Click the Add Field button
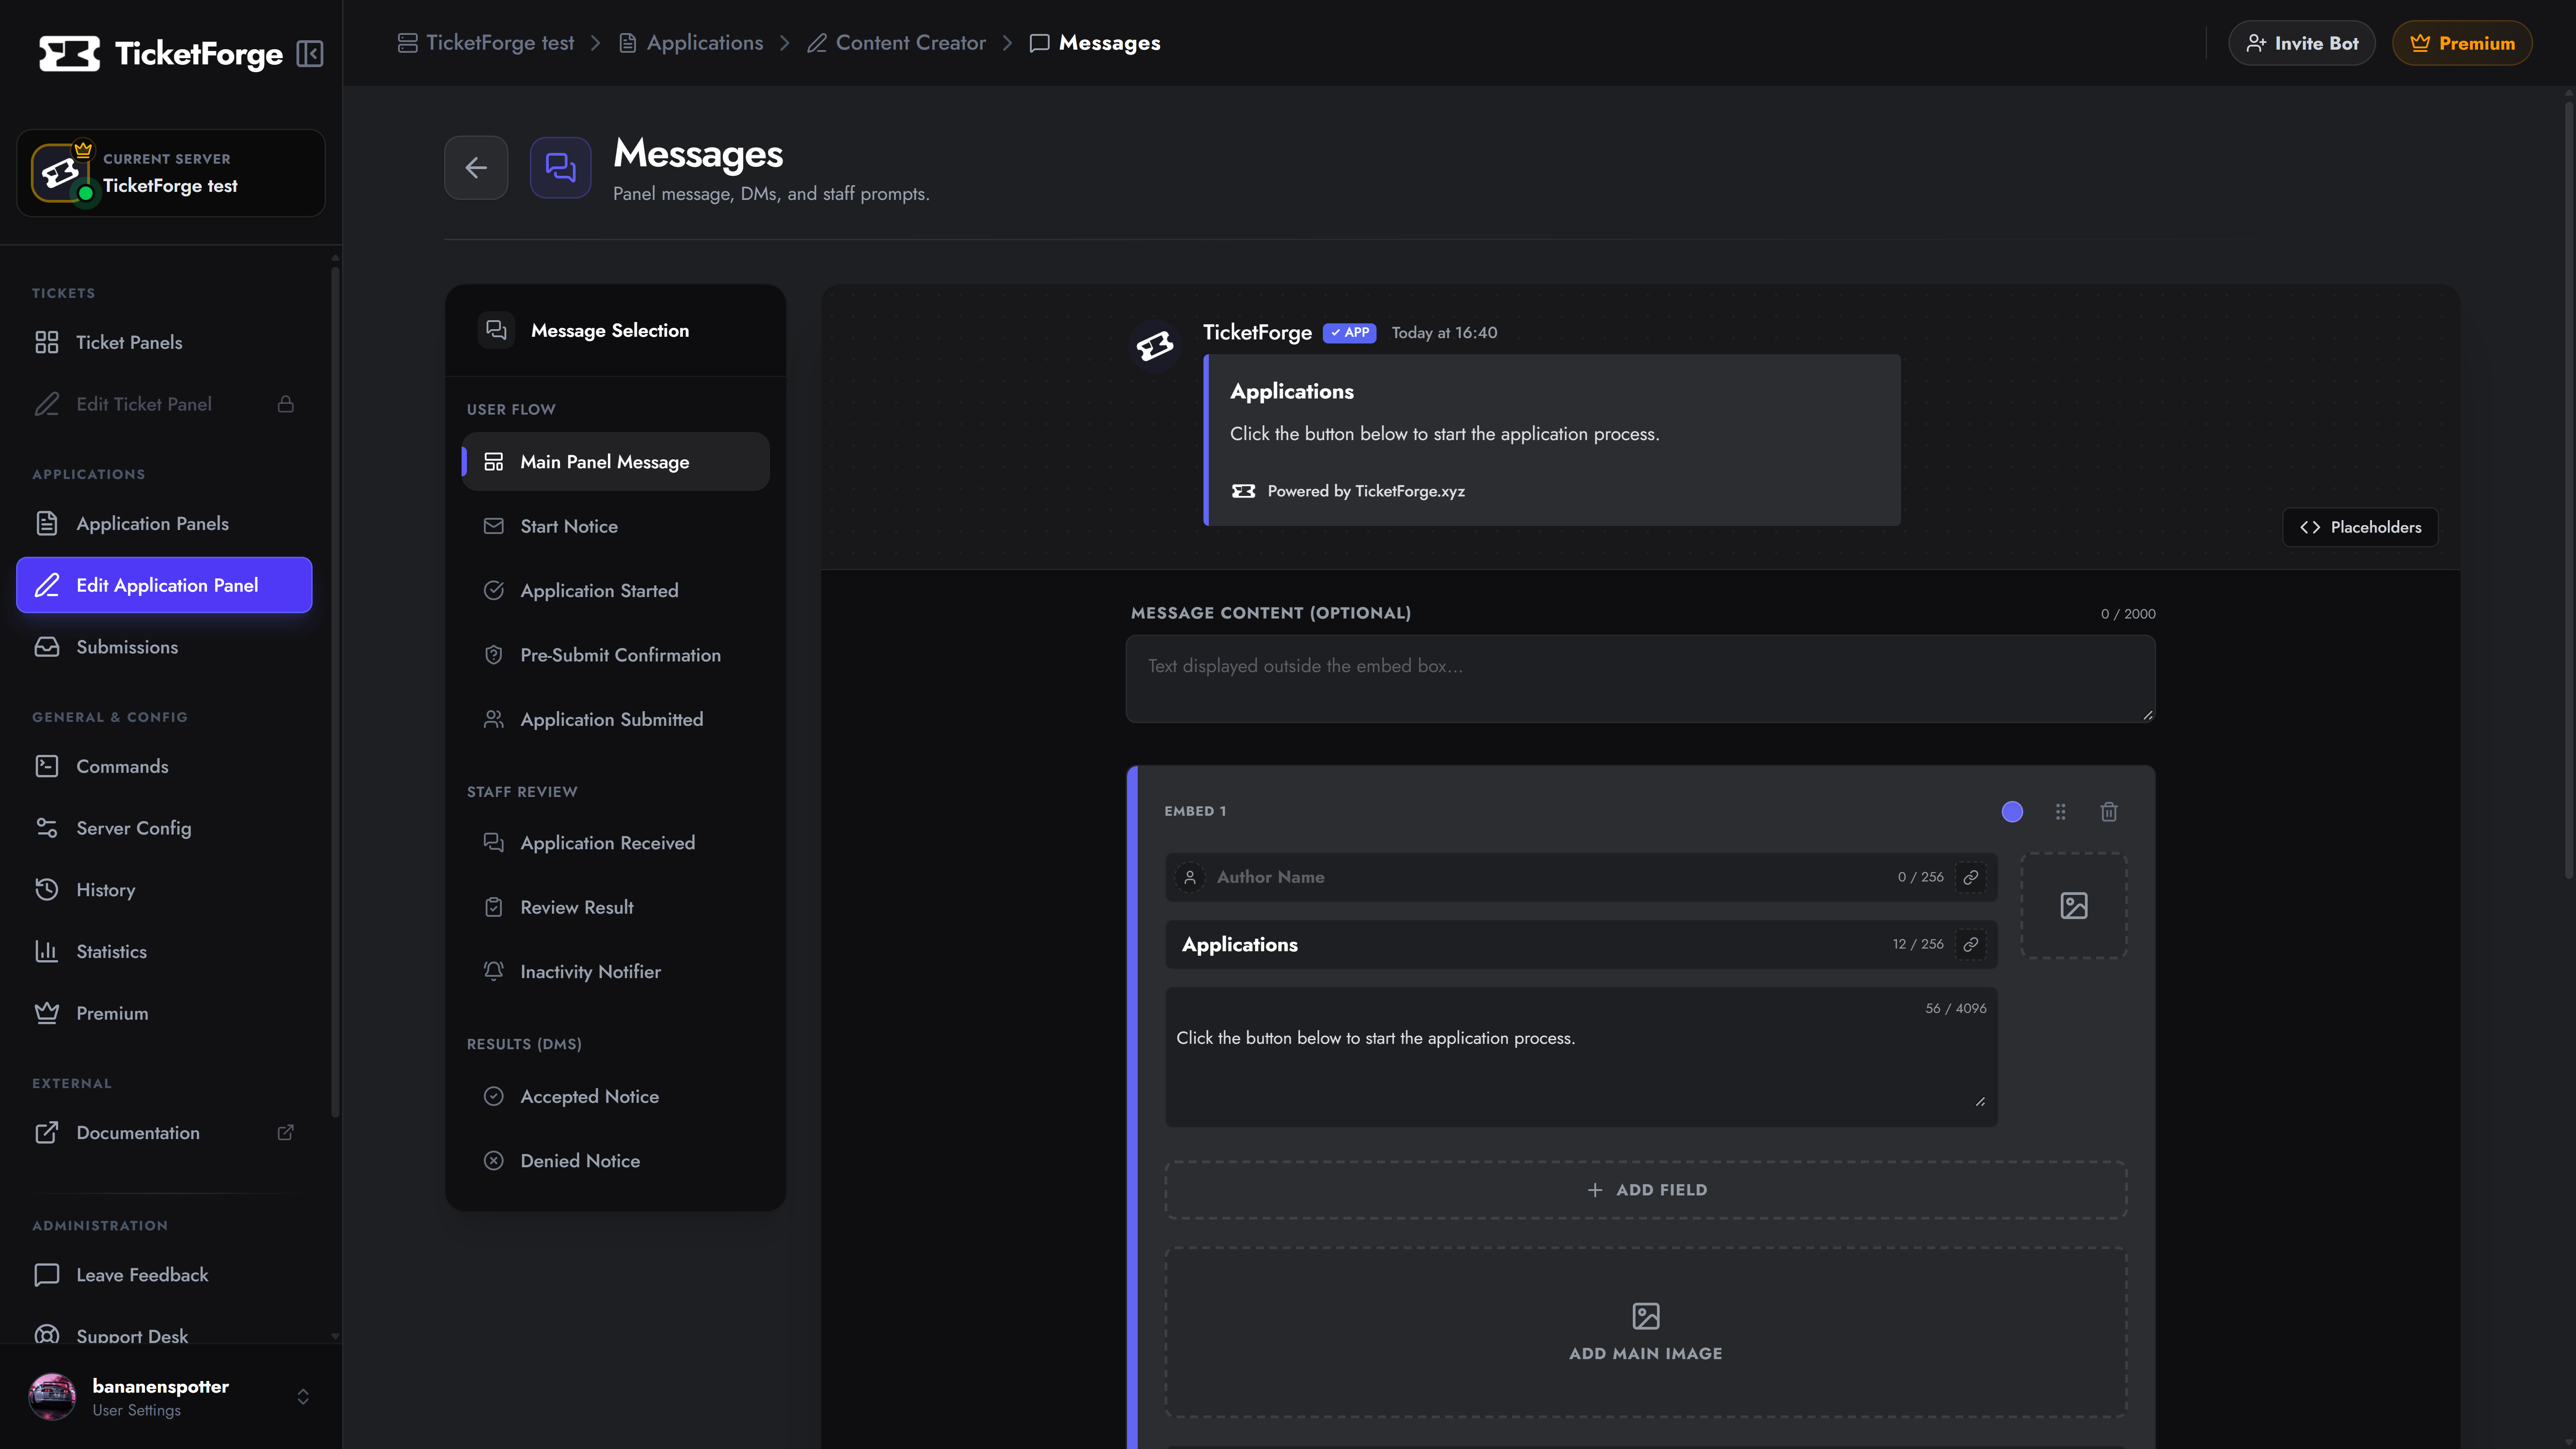2576x1449 pixels. [x=1646, y=1189]
